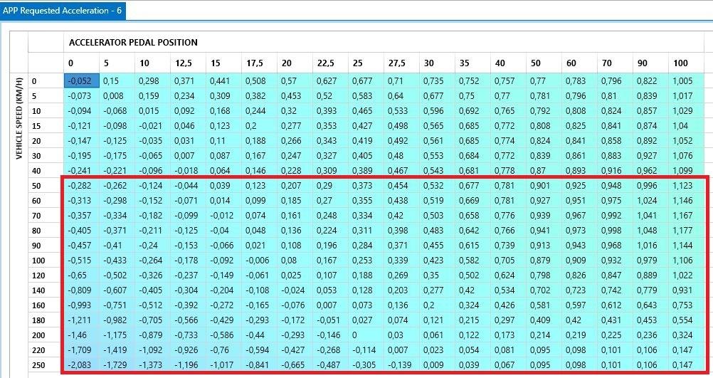The image size is (713, 378).
Task: Select cell with value -0,139
Action: [x=401, y=364]
